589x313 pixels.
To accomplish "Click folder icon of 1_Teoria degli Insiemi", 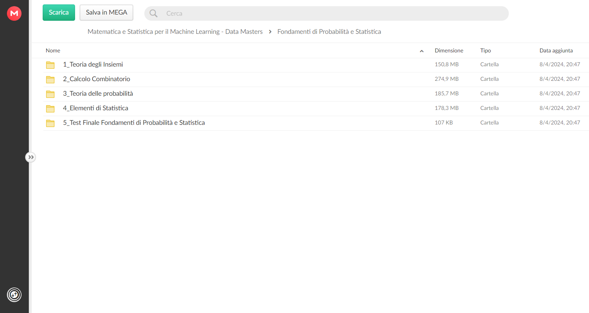I will point(50,65).
